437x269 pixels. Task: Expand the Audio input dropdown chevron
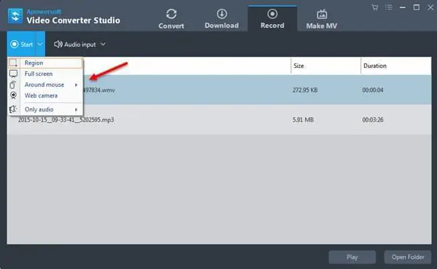click(x=103, y=44)
